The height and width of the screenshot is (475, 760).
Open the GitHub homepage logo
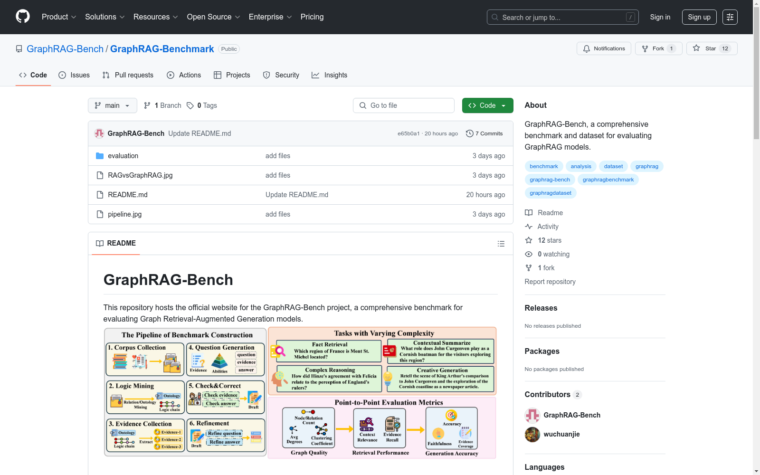(x=23, y=17)
